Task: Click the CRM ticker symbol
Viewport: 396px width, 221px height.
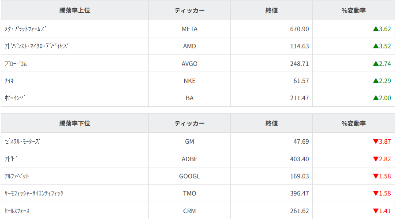Action: click(x=190, y=211)
